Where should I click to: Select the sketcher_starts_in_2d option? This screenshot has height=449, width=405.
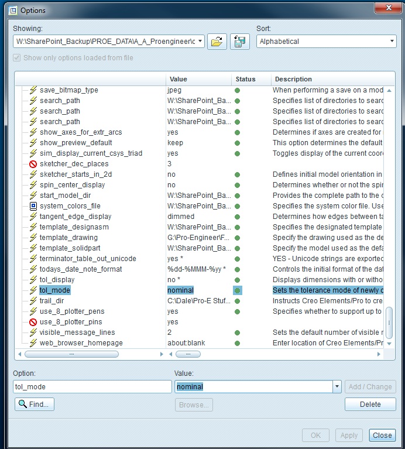(76, 174)
